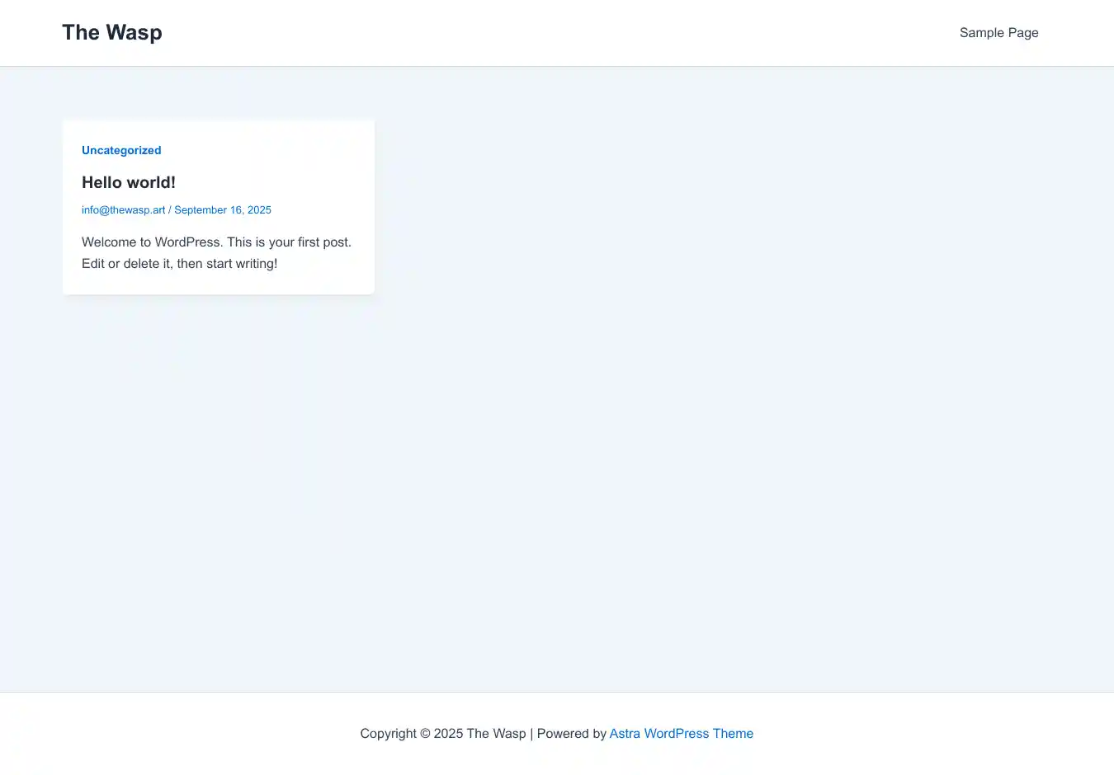
Task: Click the copyright © symbol in footer
Action: coord(425,734)
